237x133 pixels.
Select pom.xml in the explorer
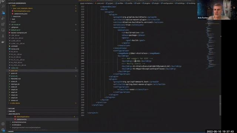(x=14, y=71)
